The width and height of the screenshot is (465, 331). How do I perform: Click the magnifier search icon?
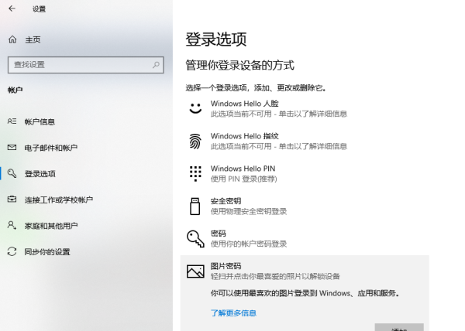(x=156, y=65)
